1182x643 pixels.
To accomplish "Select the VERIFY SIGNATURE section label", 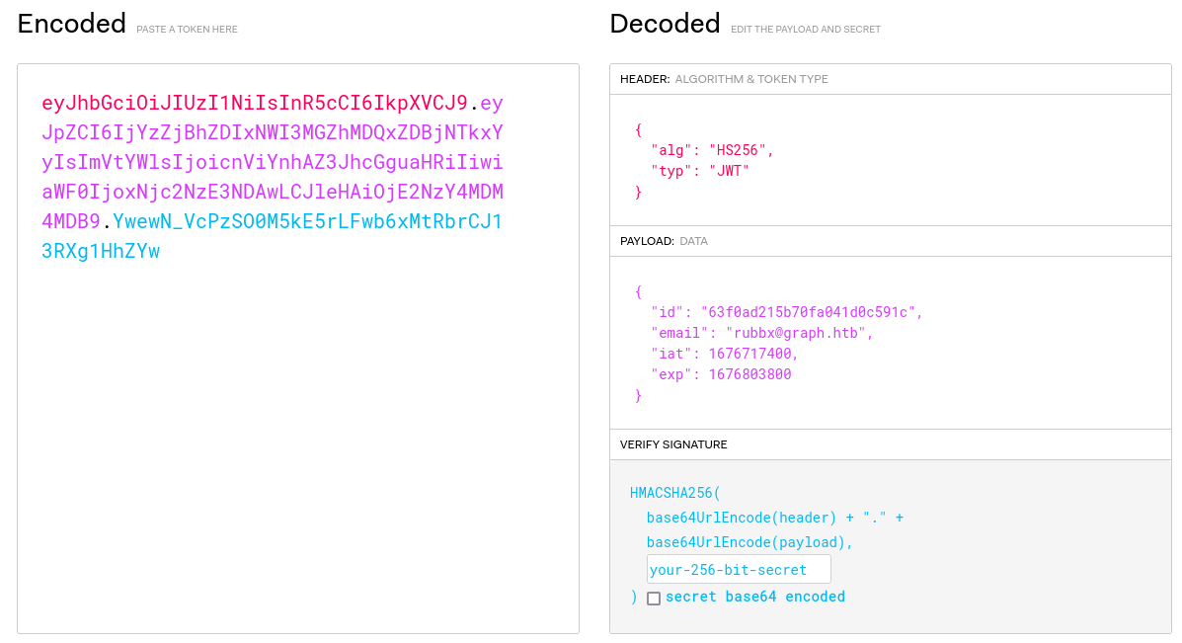I will (x=673, y=444).
